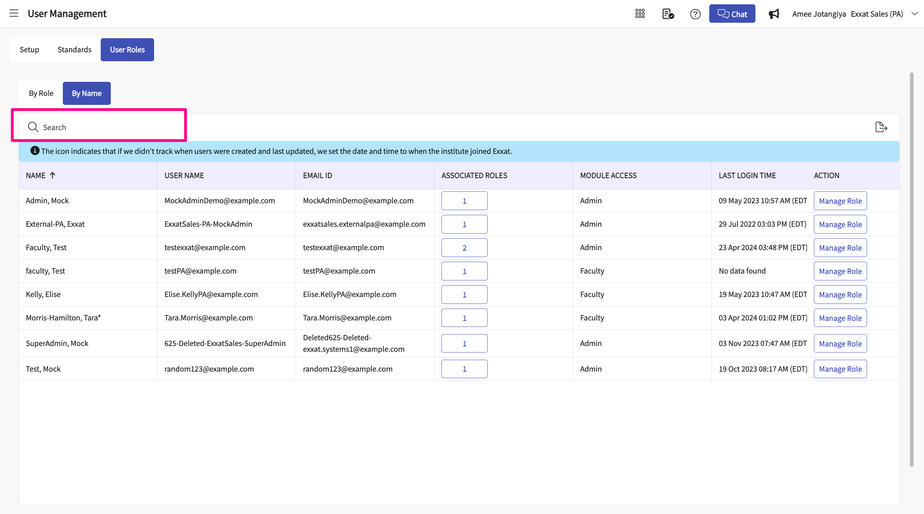
Task: Open associated roles count for Faculty, Test
Action: (464, 248)
